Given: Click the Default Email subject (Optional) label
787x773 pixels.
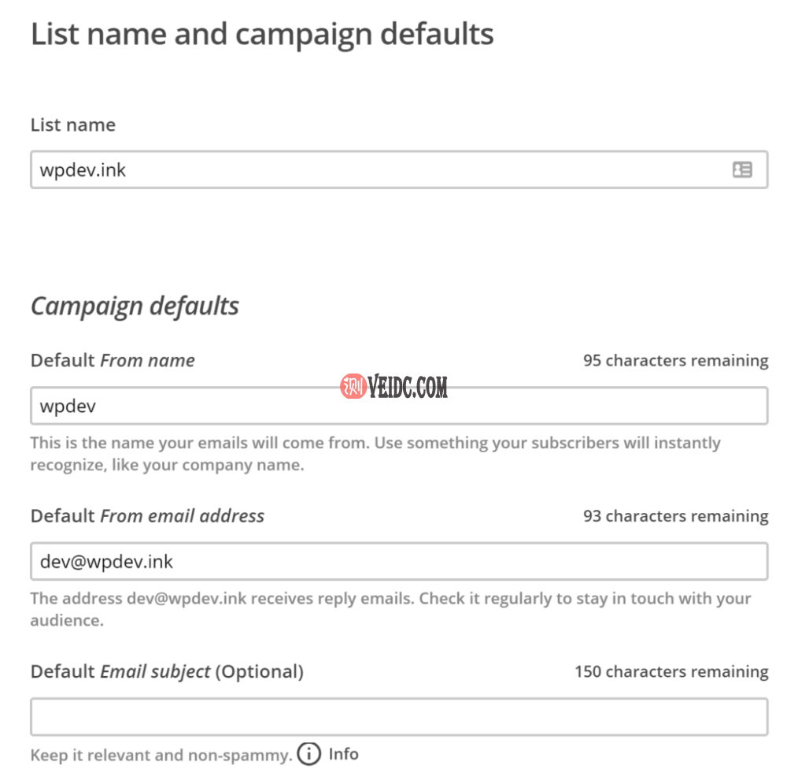Looking at the screenshot, I should pos(167,671).
